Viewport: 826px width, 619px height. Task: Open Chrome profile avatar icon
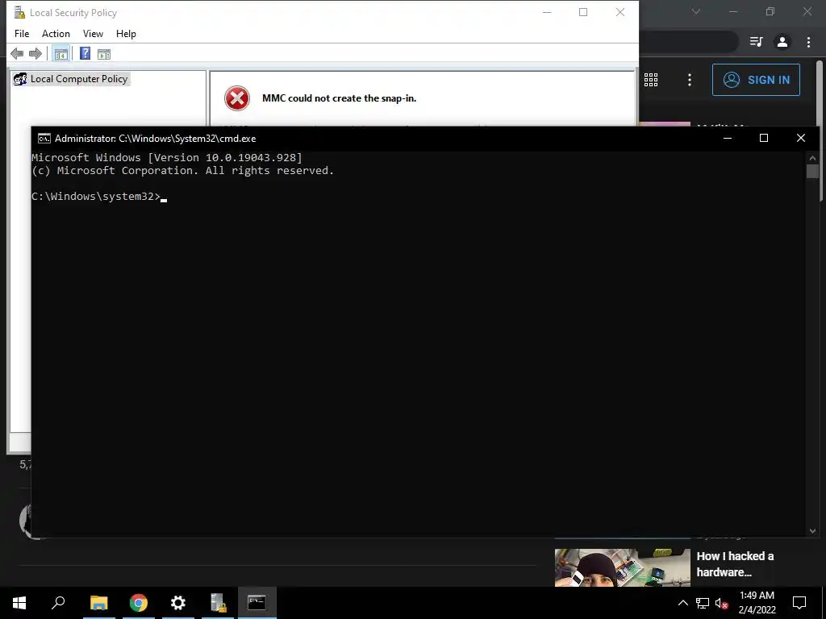tap(782, 42)
